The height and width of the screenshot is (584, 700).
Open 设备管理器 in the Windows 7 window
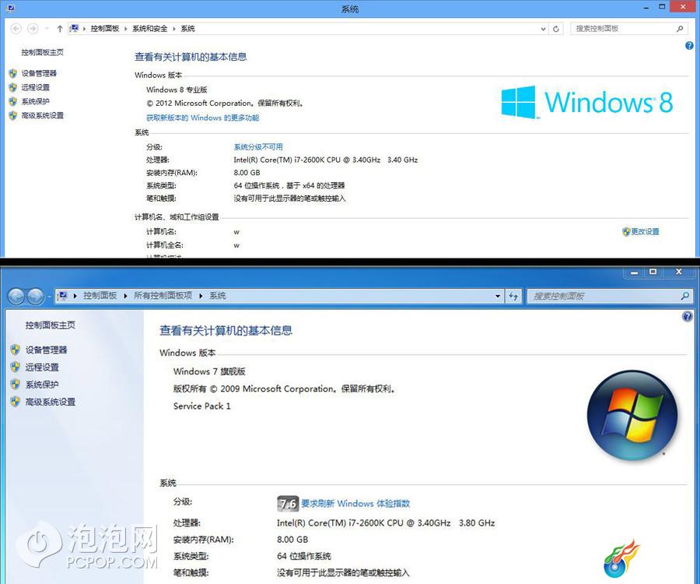(x=47, y=350)
